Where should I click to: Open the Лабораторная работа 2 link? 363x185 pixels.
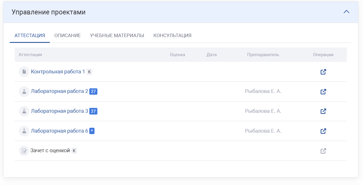pos(59,91)
